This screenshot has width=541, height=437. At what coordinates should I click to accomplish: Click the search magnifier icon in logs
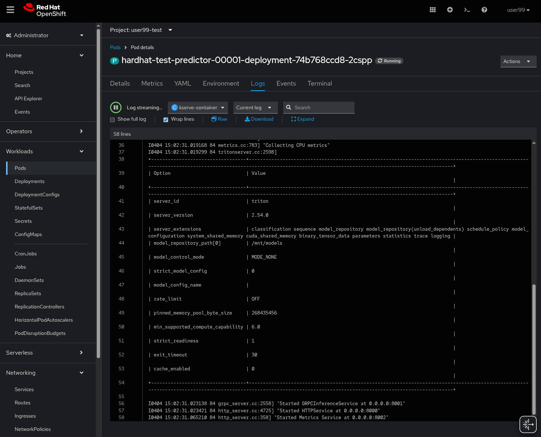(x=289, y=107)
